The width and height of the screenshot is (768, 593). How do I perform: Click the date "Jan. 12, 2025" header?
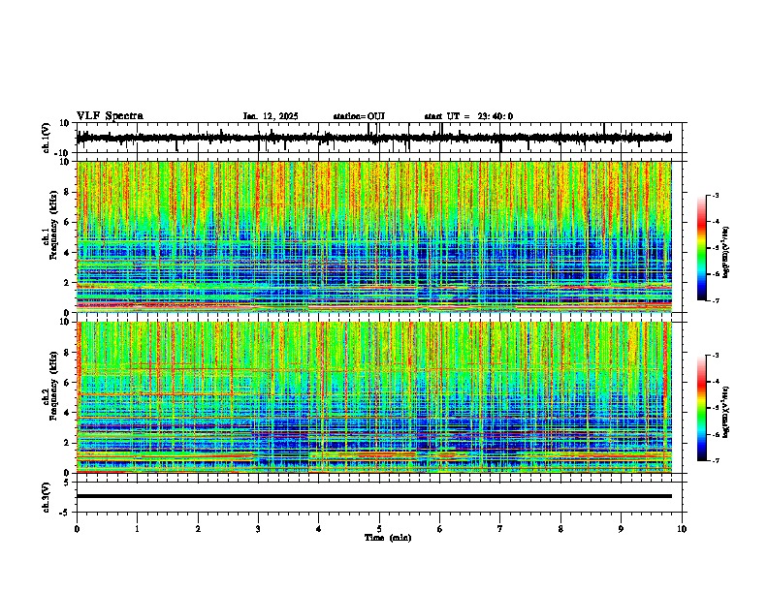click(x=271, y=116)
